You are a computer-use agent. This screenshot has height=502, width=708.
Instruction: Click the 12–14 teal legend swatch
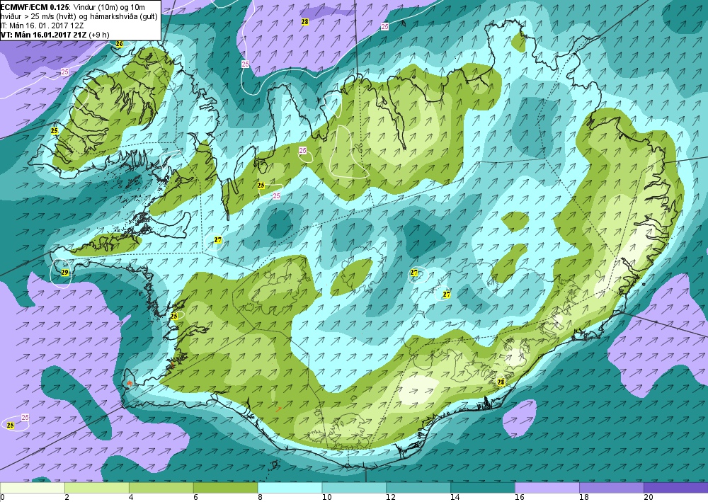[418, 488]
